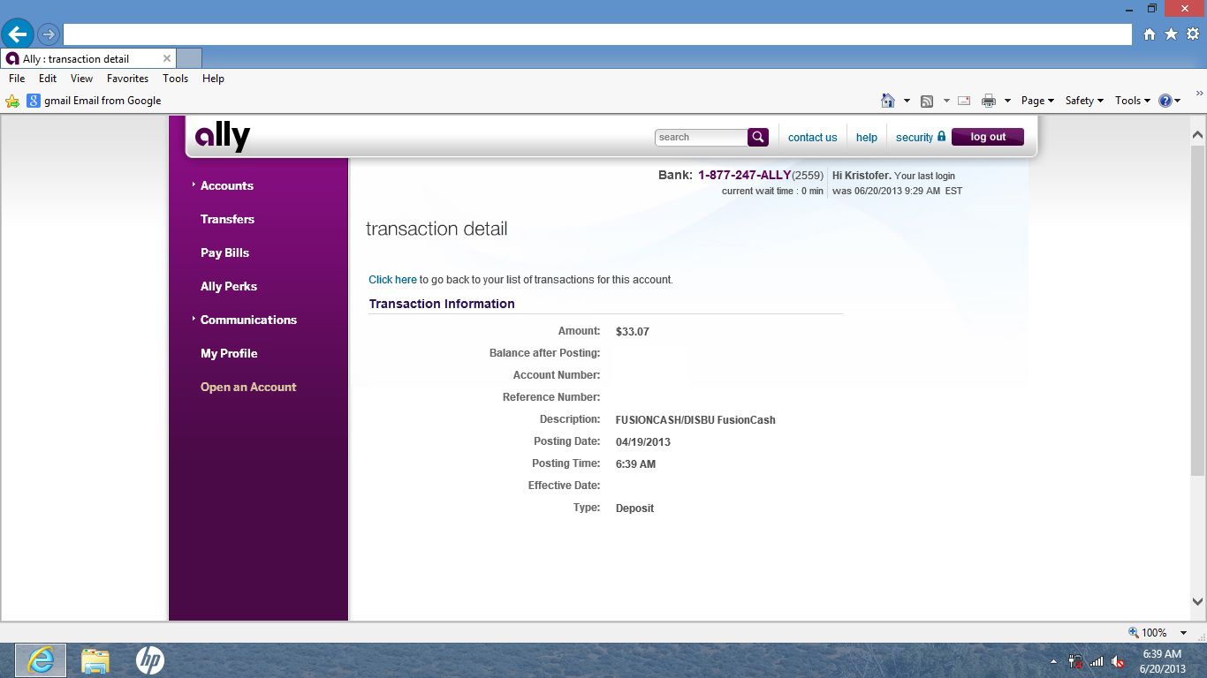Open the security link
Viewport: 1207px width, 678px height.
(921, 137)
